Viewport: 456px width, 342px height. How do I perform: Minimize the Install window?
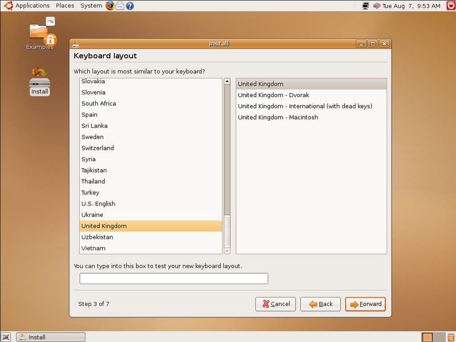coord(361,44)
